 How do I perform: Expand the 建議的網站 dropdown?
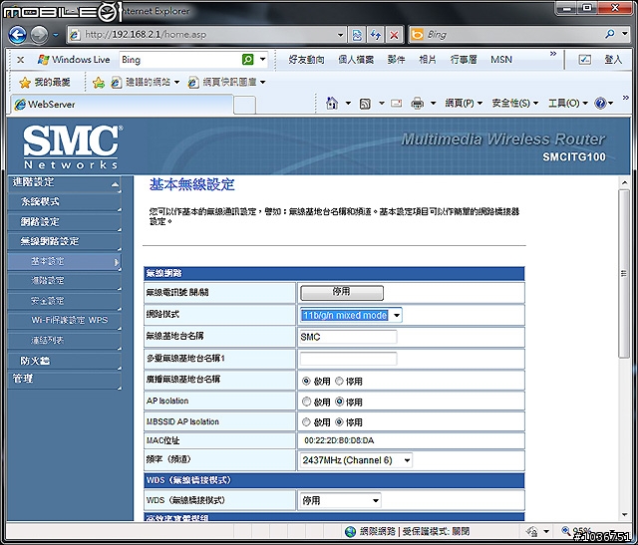[177, 83]
